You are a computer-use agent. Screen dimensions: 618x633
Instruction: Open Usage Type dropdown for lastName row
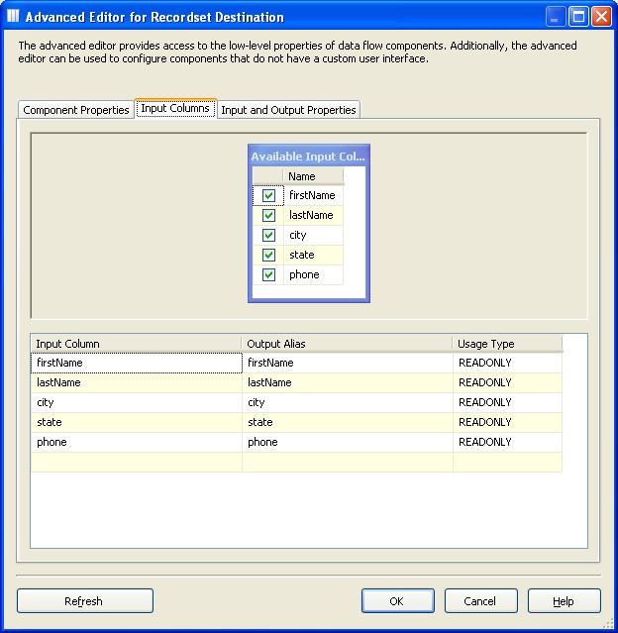(507, 382)
